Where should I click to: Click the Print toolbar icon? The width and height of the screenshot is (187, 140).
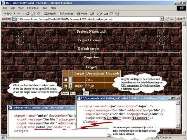(x=106, y=14)
